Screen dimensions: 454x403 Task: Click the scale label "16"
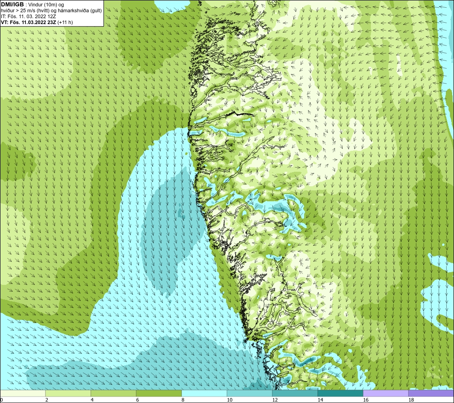[x=365, y=400]
